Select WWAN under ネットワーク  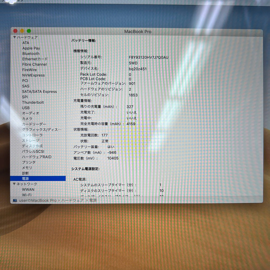[x=28, y=189]
